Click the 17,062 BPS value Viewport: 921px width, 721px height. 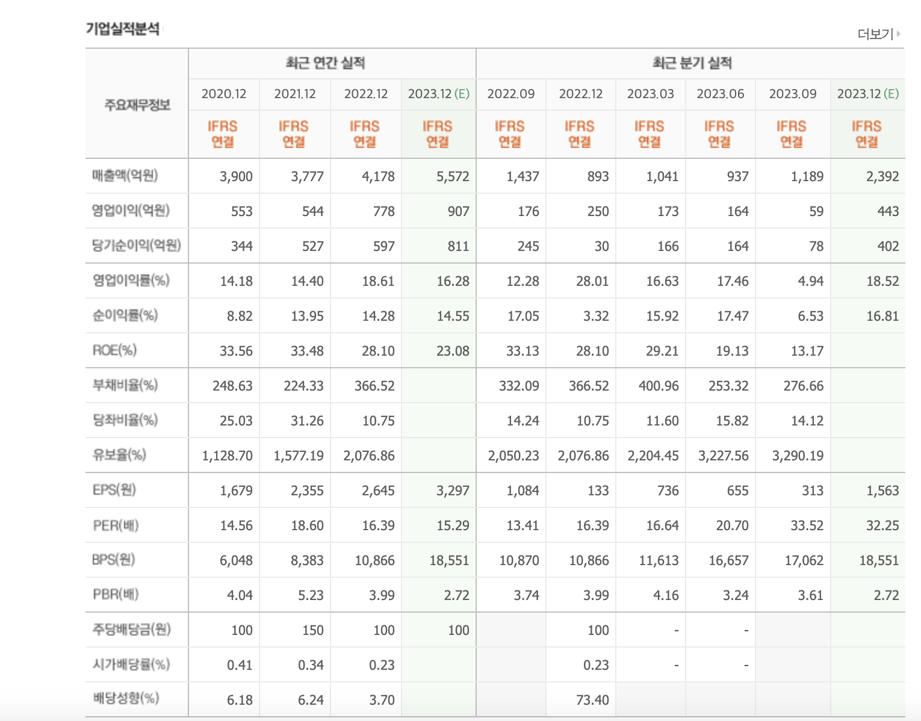pyautogui.click(x=804, y=561)
